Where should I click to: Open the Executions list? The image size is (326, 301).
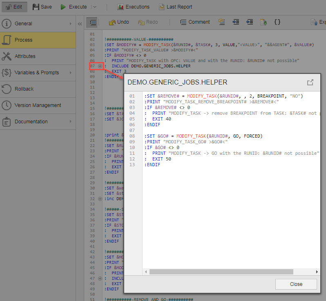coord(133,7)
